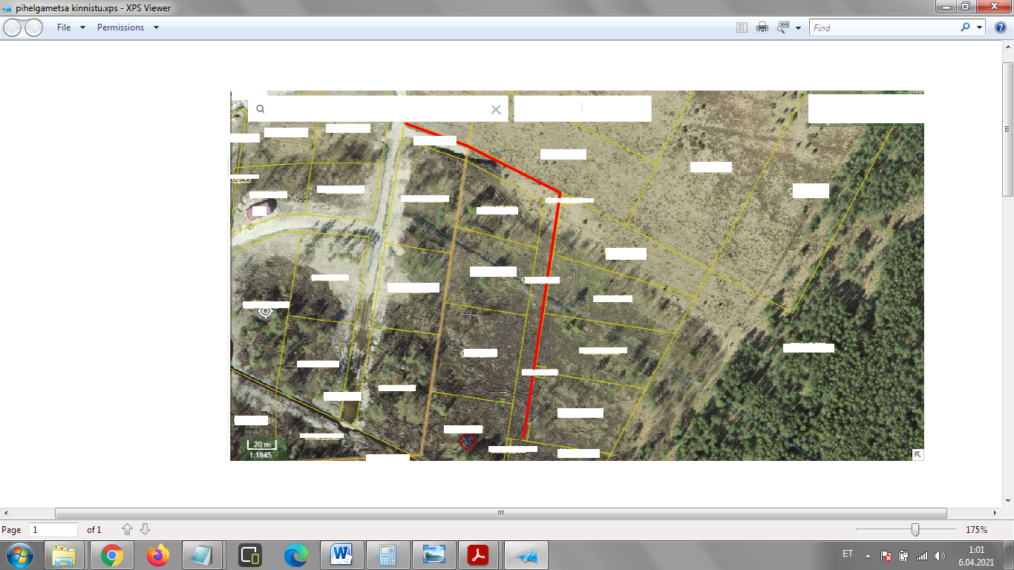Image resolution: width=1014 pixels, height=570 pixels.
Task: Open the XPS Viewer help icon
Action: click(1000, 27)
